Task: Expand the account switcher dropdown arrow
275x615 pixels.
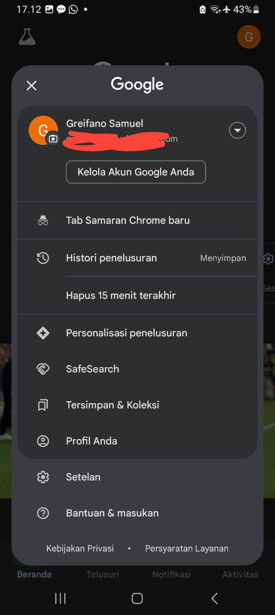Action: point(238,130)
